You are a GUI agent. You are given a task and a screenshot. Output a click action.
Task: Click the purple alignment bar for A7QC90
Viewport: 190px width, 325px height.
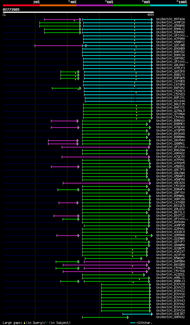click(106, 157)
